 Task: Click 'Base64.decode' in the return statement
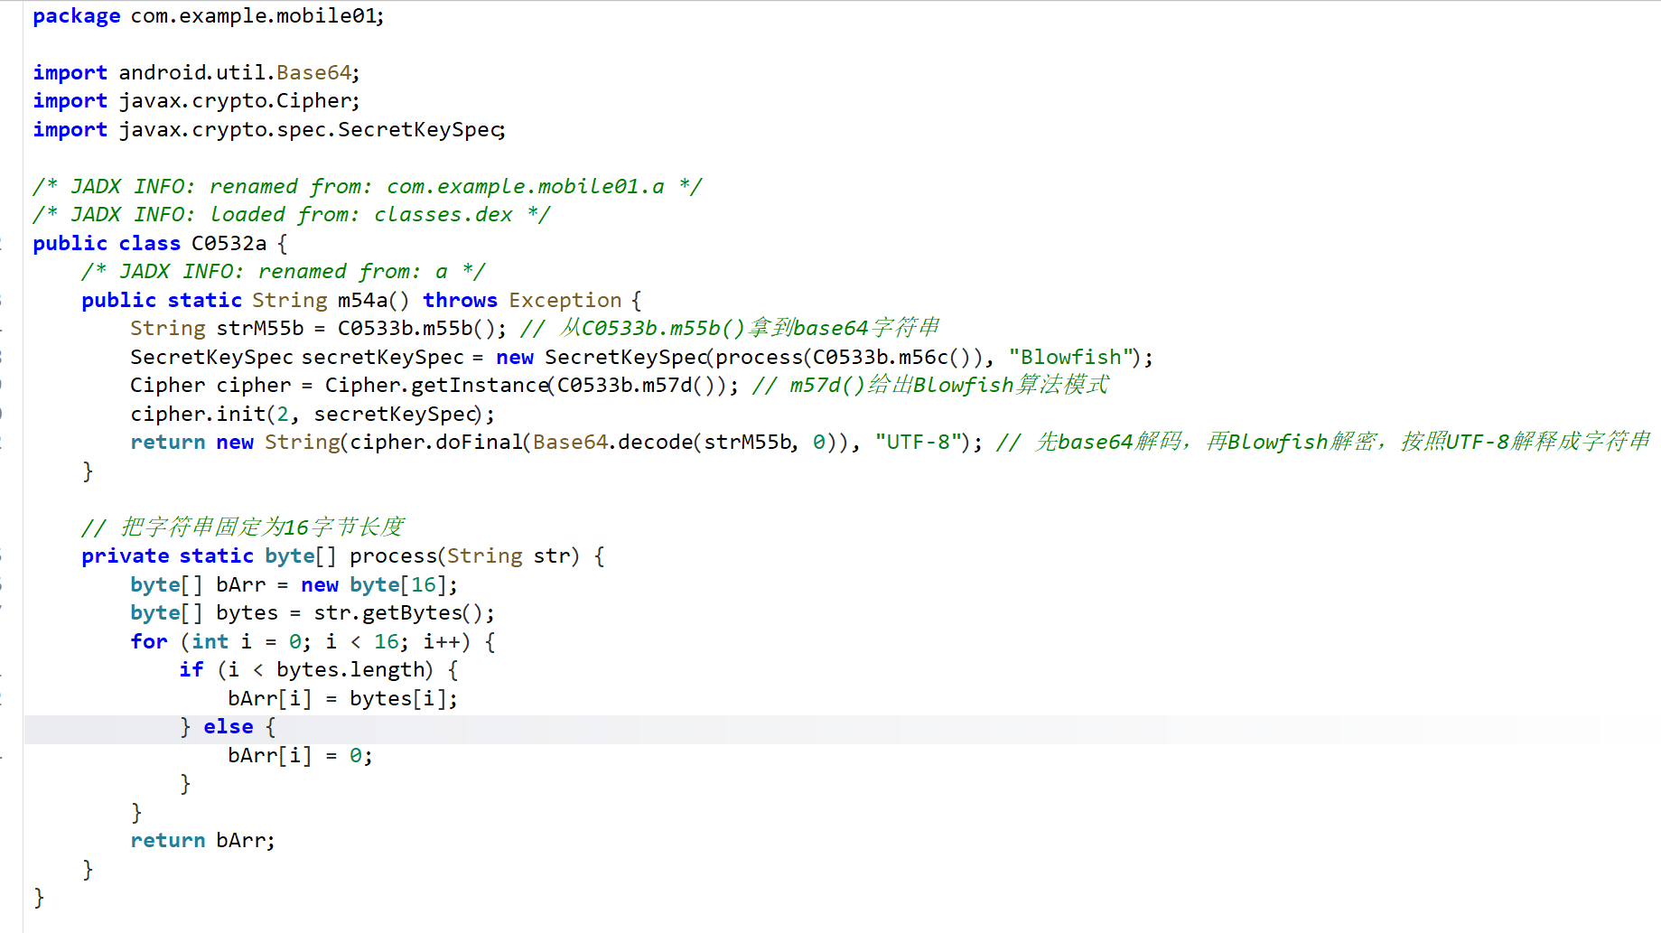tap(612, 442)
